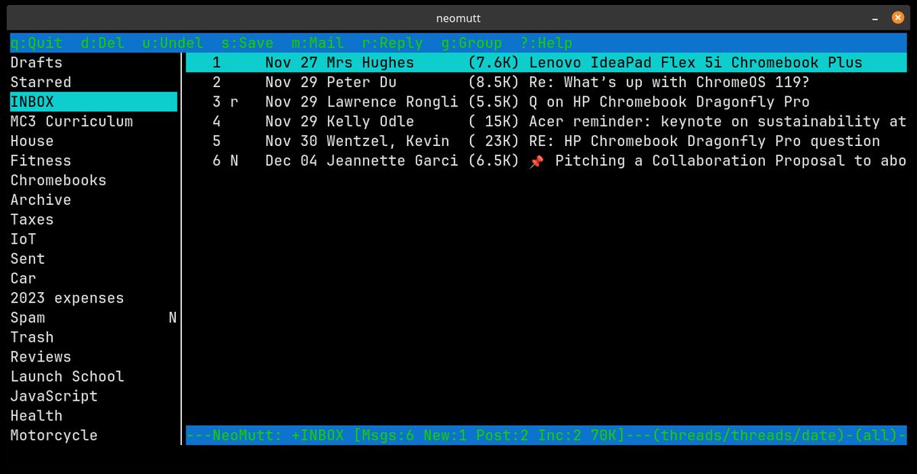This screenshot has height=474, width=917.
Task: Click the NeoMutt INBOX status bar
Action: click(x=546, y=435)
